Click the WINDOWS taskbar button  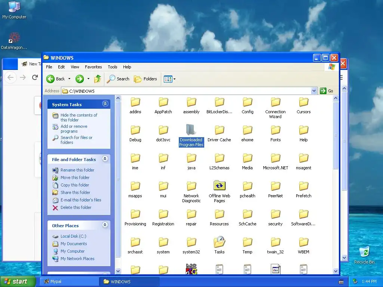click(x=129, y=282)
